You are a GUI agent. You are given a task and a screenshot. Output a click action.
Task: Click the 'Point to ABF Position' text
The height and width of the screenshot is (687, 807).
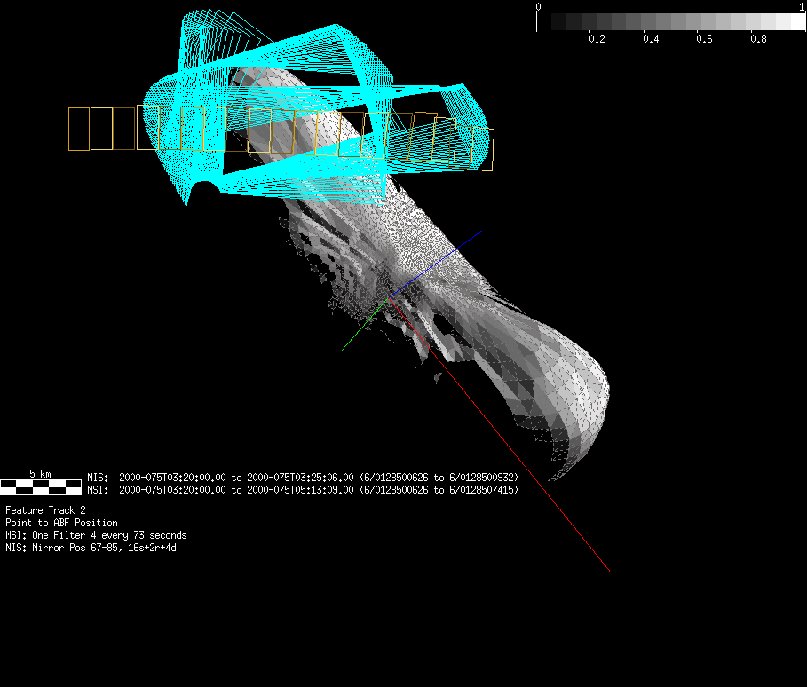point(61,522)
